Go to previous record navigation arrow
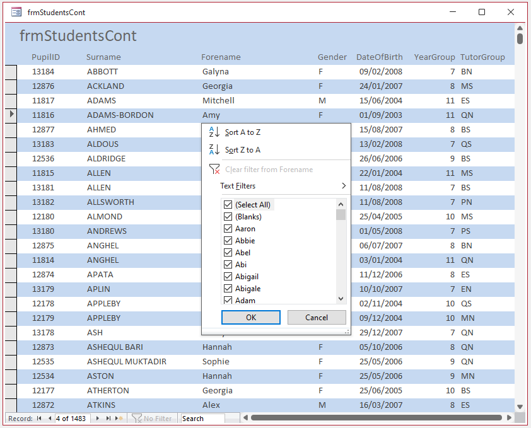531x428 pixels. click(50, 419)
